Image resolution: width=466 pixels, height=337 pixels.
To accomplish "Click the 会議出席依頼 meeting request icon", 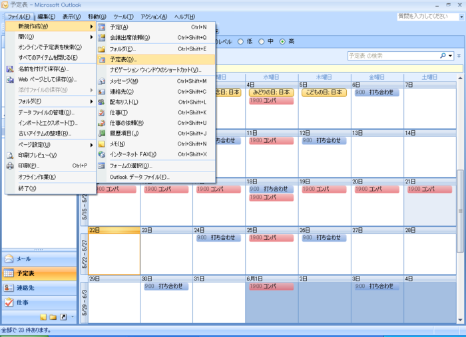I will pos(101,38).
